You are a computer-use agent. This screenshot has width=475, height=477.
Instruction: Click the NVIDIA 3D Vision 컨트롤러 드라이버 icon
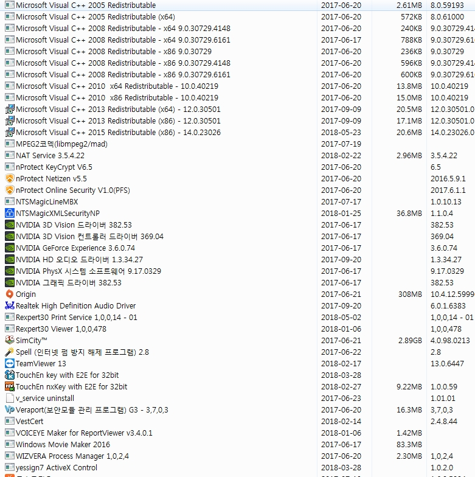(10, 236)
